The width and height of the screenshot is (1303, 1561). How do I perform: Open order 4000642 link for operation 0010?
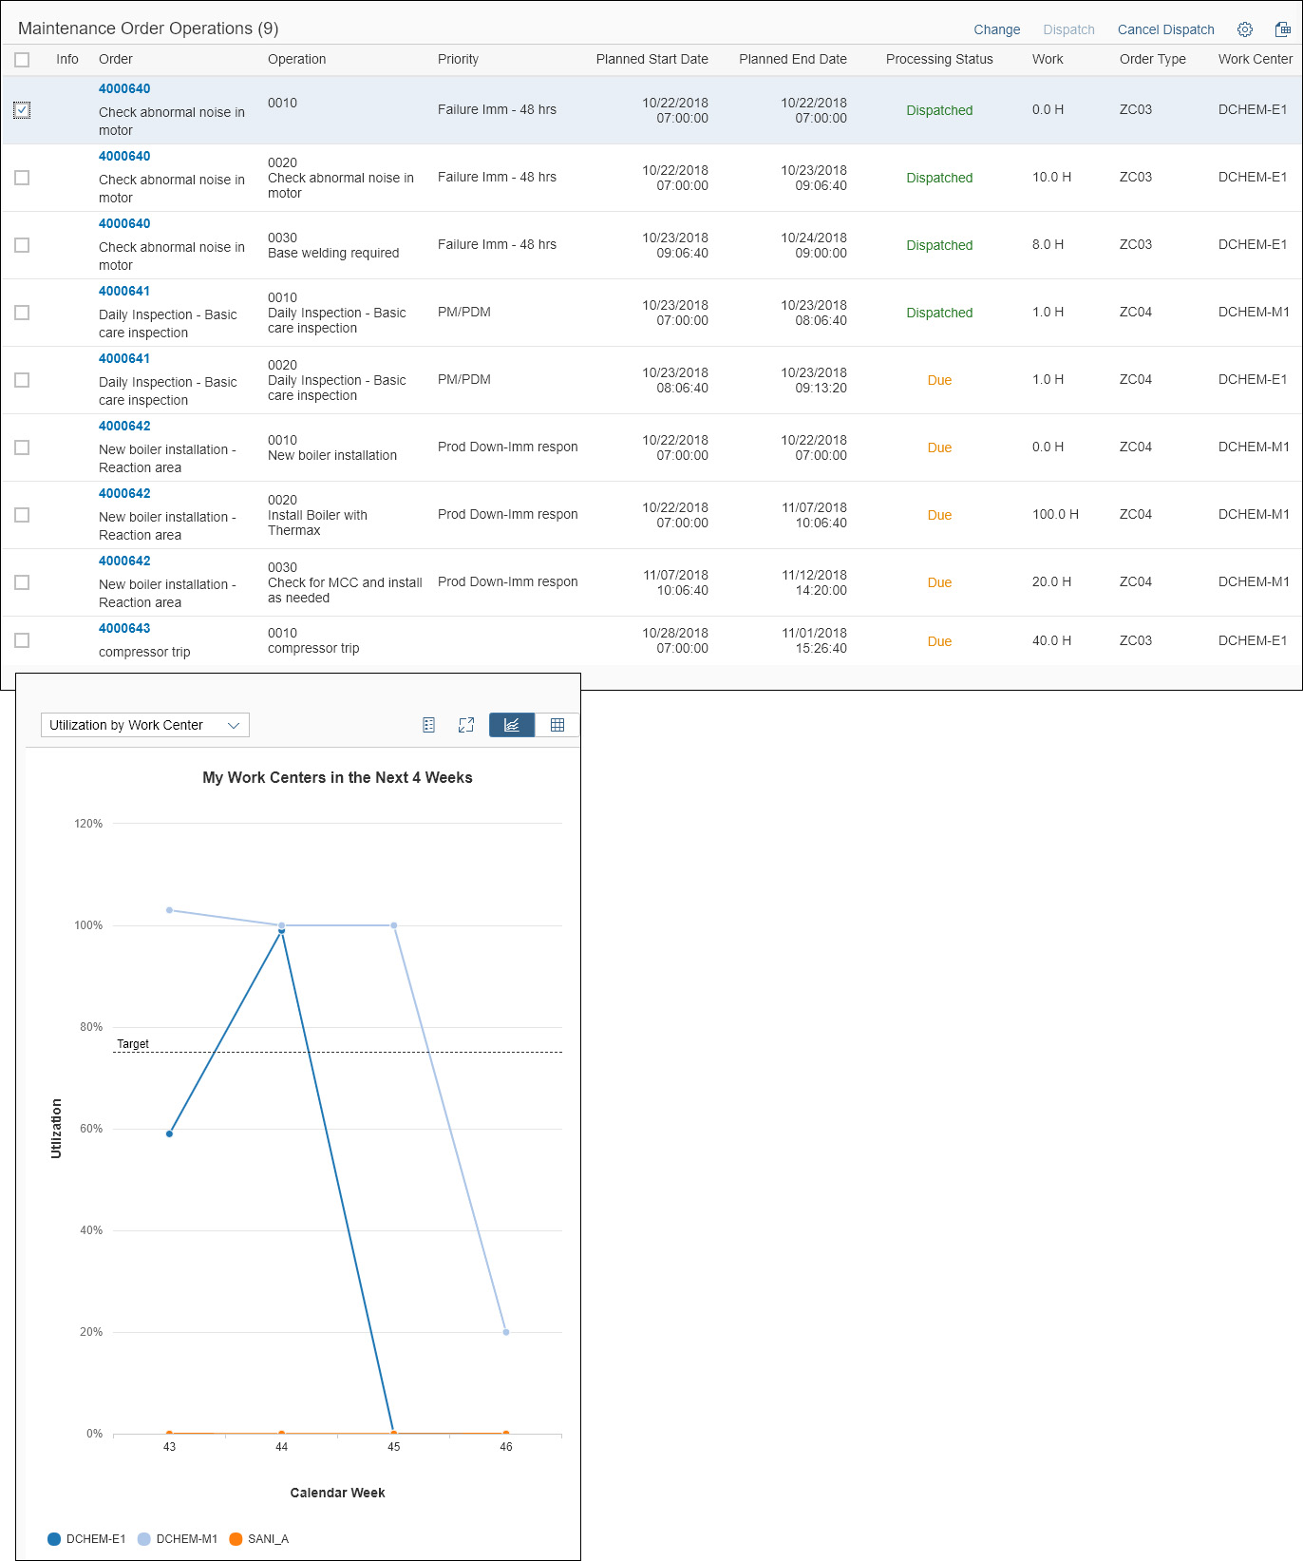coord(124,426)
